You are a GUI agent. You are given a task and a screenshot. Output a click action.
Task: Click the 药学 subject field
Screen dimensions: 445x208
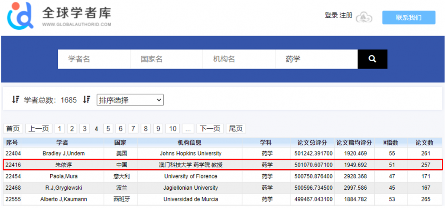pyautogui.click(x=316, y=59)
